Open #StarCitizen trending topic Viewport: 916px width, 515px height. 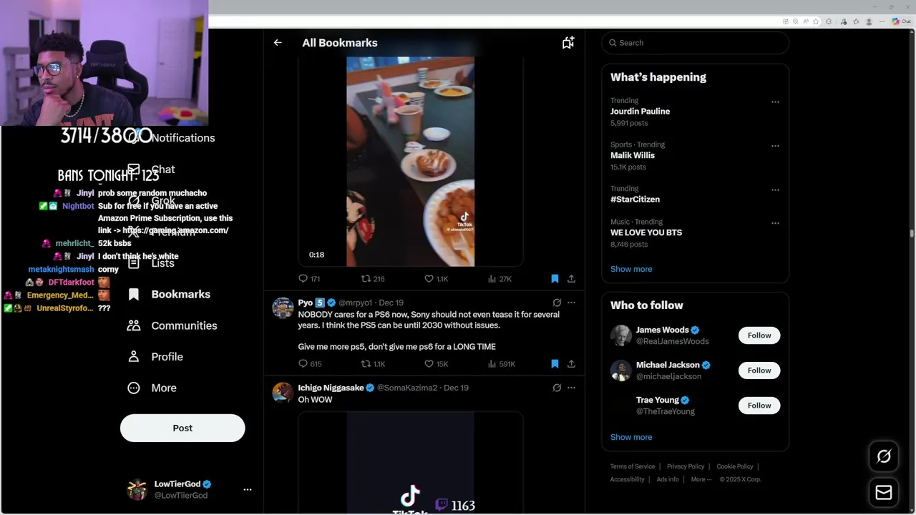pos(635,200)
